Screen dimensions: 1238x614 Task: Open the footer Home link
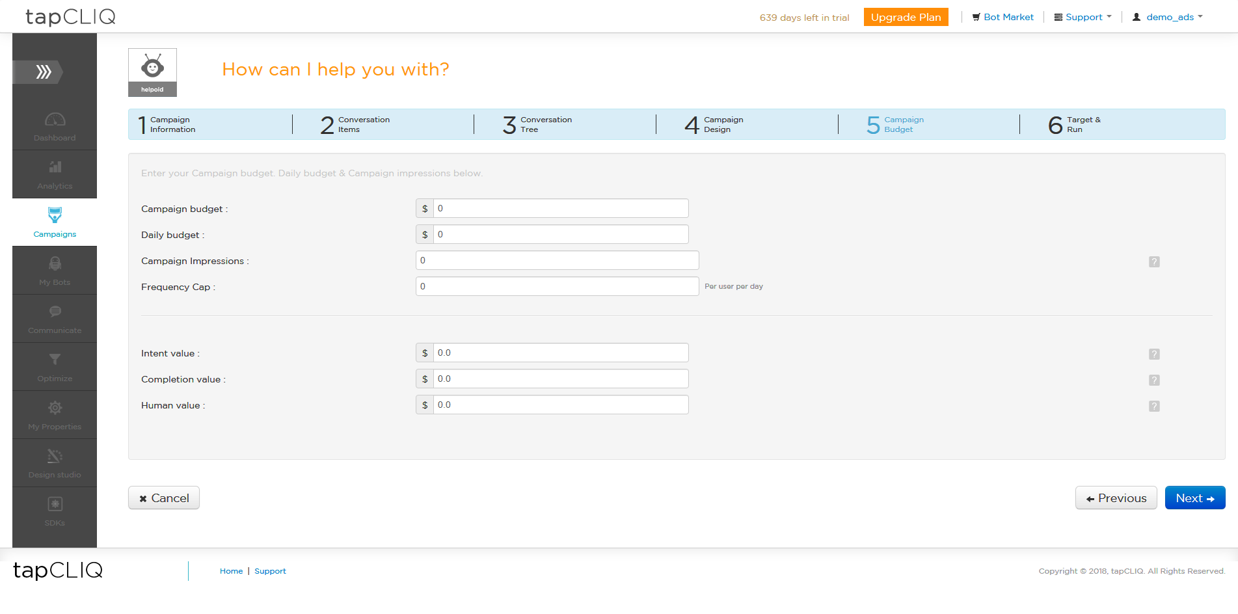click(231, 571)
